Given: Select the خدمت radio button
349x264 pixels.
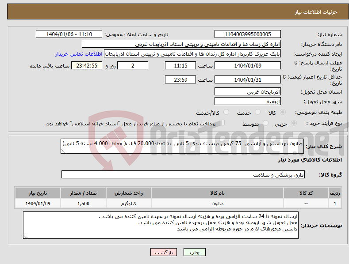Looking at the screenshot, I should tap(257, 112).
